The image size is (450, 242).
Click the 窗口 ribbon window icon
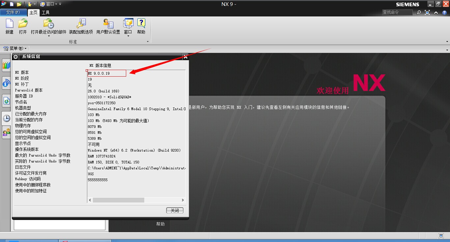coord(128,24)
